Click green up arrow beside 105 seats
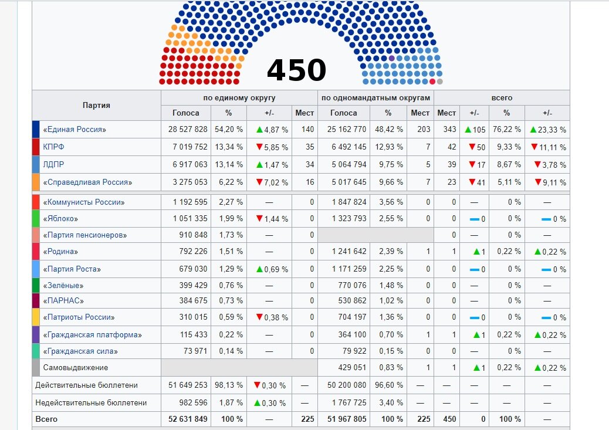The image size is (609, 430). 468,129
